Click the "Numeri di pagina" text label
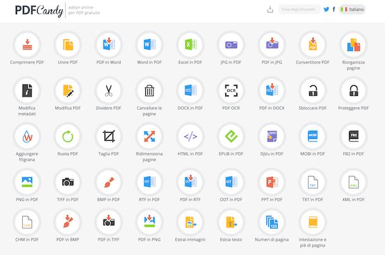Image resolution: width=385 pixels, height=255 pixels. pos(272,239)
